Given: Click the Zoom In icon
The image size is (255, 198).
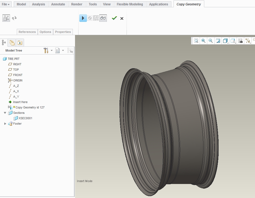Looking at the screenshot, I should click(203, 41).
